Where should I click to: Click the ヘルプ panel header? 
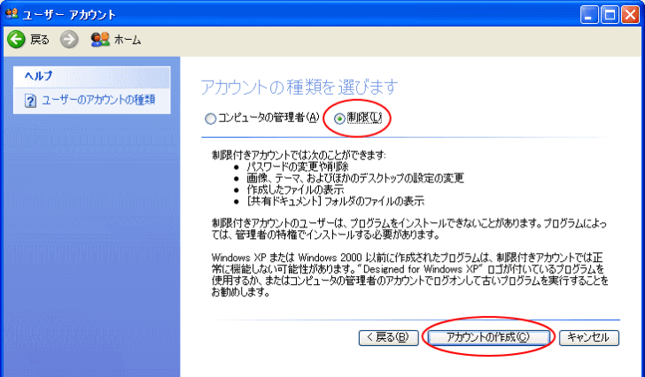[x=92, y=77]
